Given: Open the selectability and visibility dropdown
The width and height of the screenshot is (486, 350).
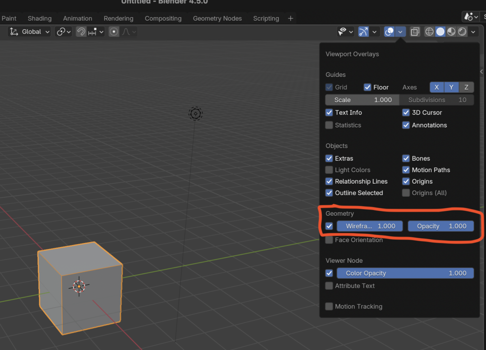Looking at the screenshot, I should 346,32.
